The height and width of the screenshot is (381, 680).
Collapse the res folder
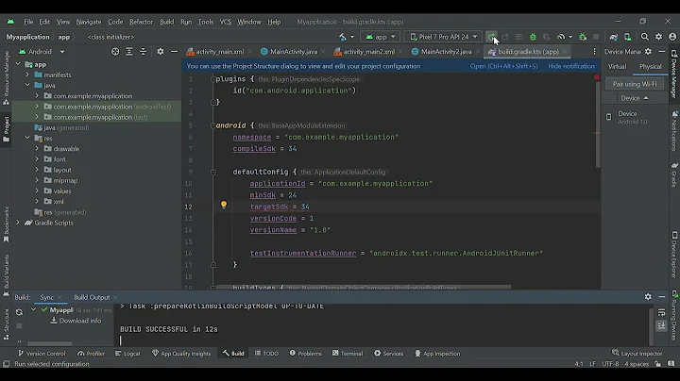tap(27, 138)
